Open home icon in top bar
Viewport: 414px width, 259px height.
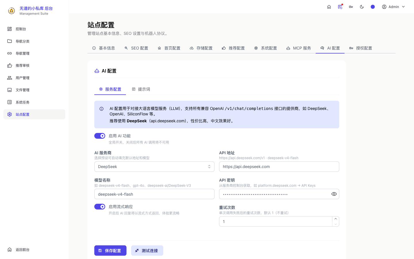click(x=329, y=7)
